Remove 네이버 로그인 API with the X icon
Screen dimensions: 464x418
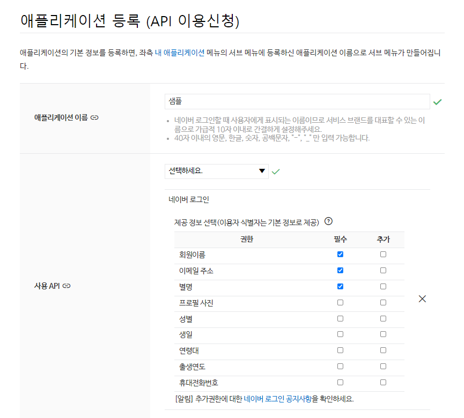[x=422, y=299]
